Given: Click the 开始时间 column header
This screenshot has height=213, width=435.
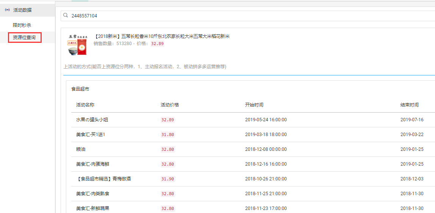Looking at the screenshot, I should [x=254, y=105].
